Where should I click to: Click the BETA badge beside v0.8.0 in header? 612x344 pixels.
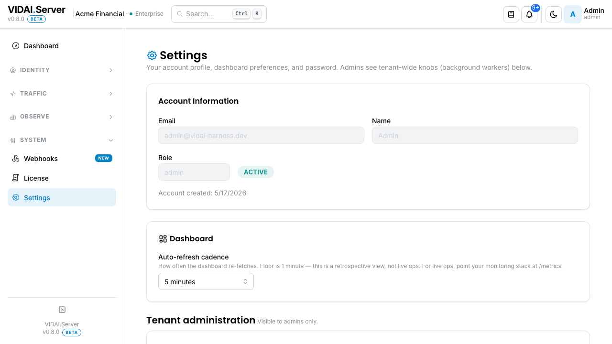click(36, 19)
